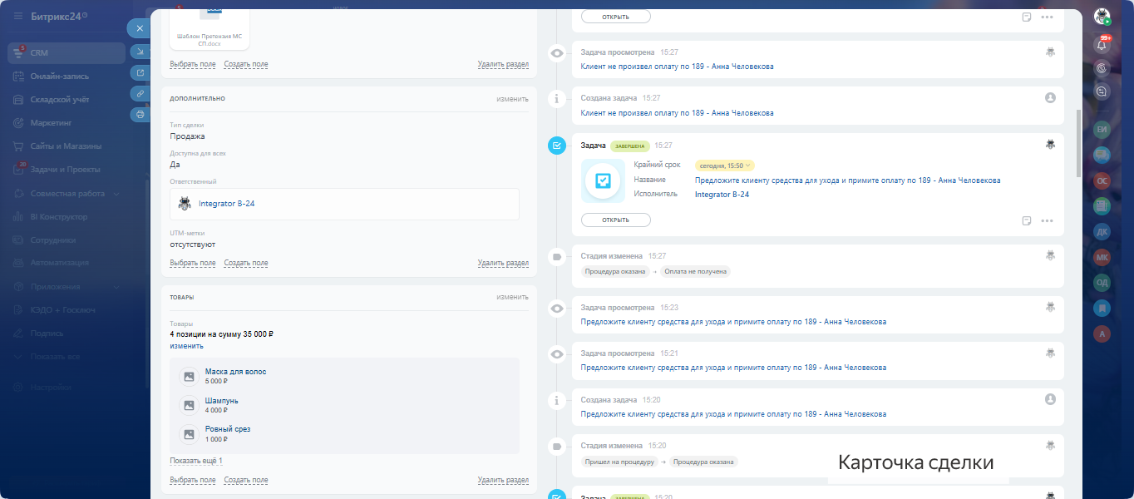The width and height of the screenshot is (1134, 499).
Task: Open chat with red А avatar
Action: (1102, 333)
